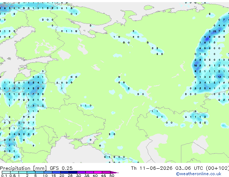229x177 pixels.
Task: Click the "GFS 0.25" model label
Action: pos(61,168)
